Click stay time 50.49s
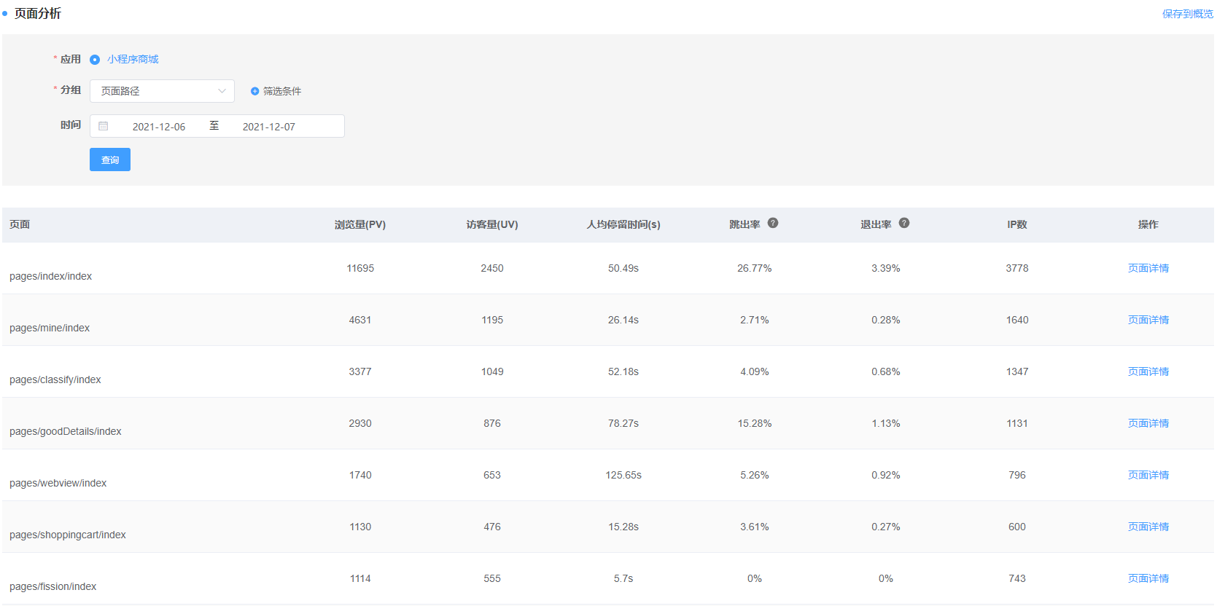This screenshot has width=1217, height=606. pyautogui.click(x=623, y=268)
